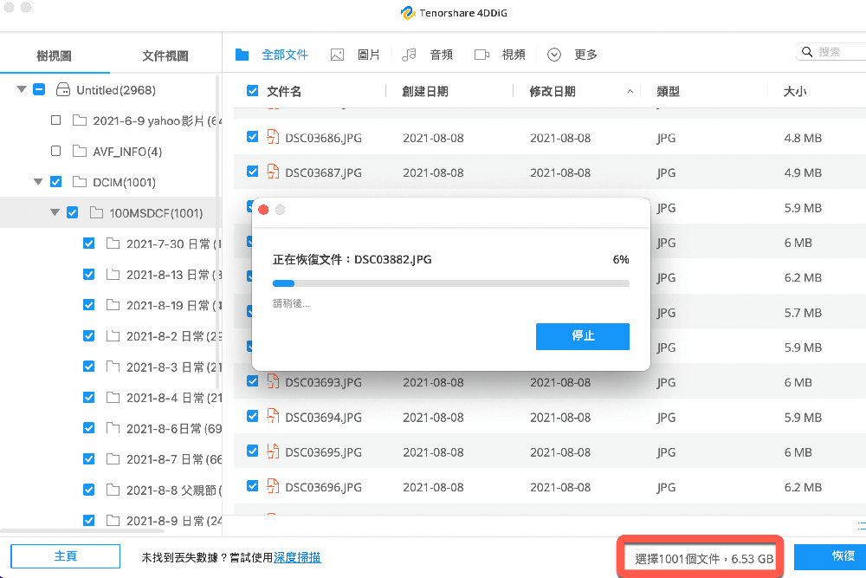This screenshot has height=578, width=866.
Task: Select the 圖片 image filter icon
Action: [336, 54]
